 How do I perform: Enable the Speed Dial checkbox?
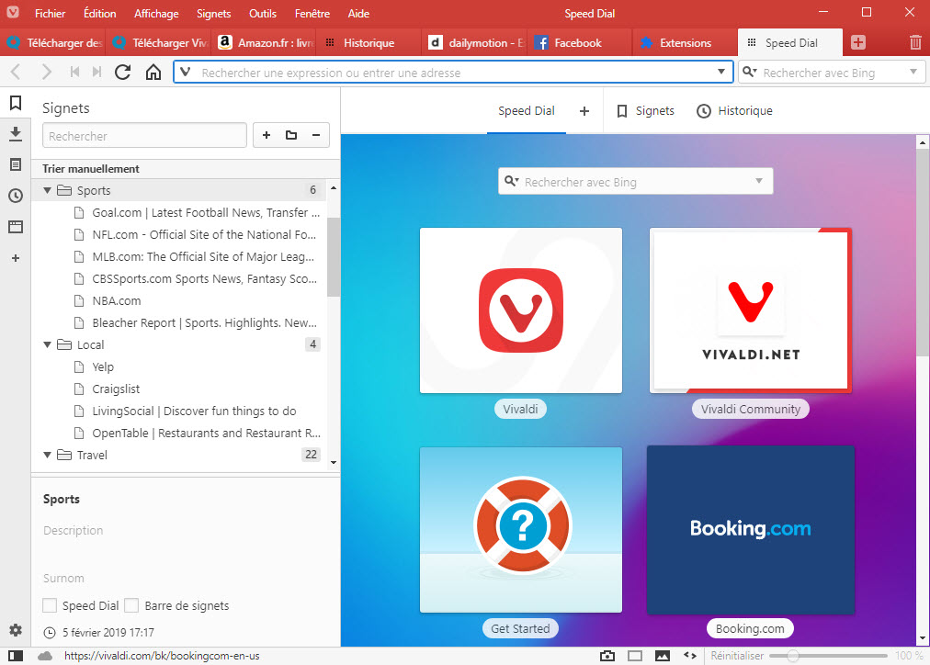[x=50, y=605]
